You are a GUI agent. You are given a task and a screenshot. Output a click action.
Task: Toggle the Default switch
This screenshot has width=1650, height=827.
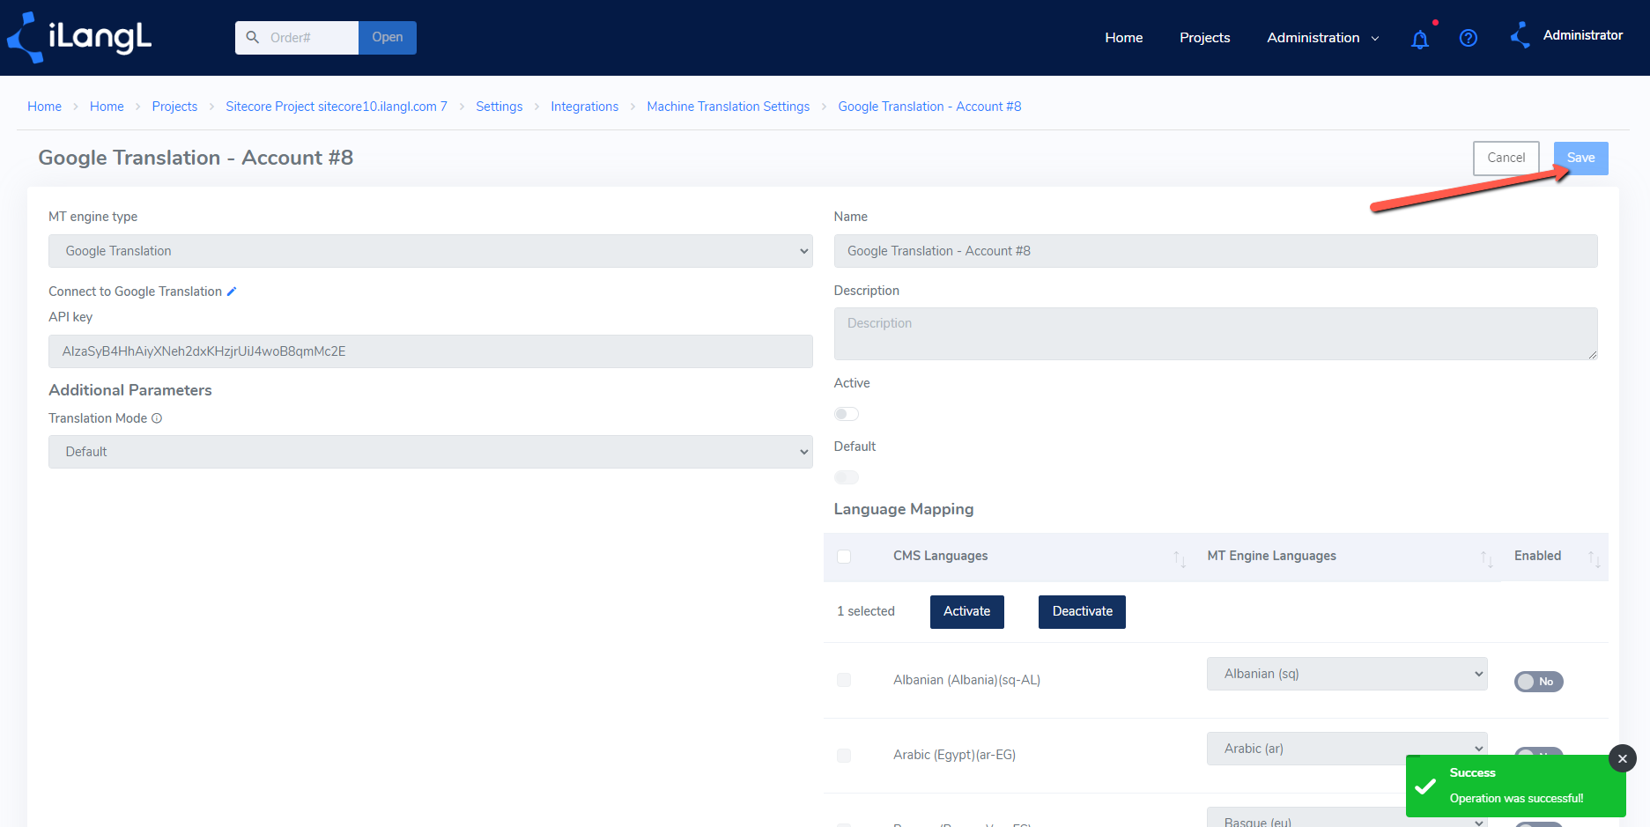[x=847, y=477]
